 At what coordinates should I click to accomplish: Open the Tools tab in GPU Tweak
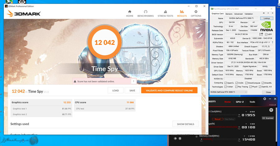click(x=252, y=102)
